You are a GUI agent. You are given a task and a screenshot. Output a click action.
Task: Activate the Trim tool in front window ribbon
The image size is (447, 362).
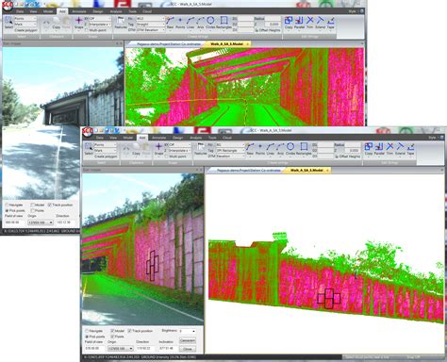pos(389,149)
